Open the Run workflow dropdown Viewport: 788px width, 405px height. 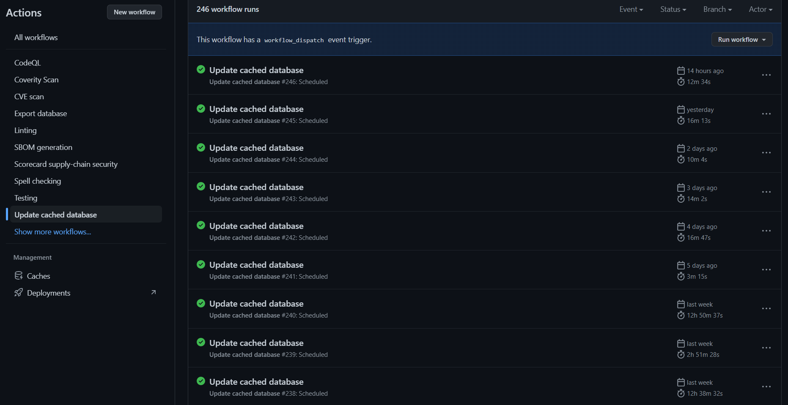point(741,39)
